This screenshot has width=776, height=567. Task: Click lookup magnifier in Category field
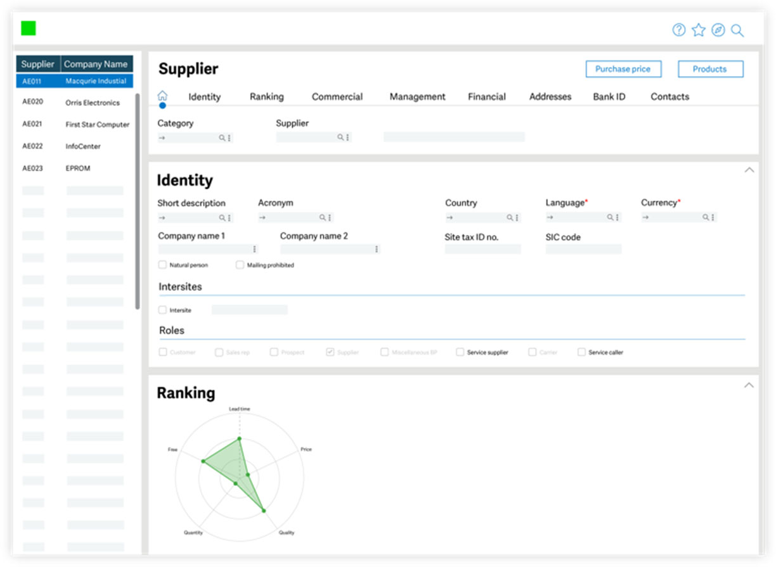[222, 137]
